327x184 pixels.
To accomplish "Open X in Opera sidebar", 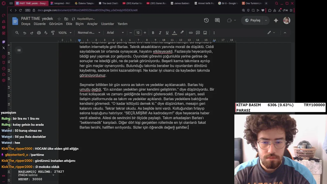I will pyautogui.click(x=4, y=48).
